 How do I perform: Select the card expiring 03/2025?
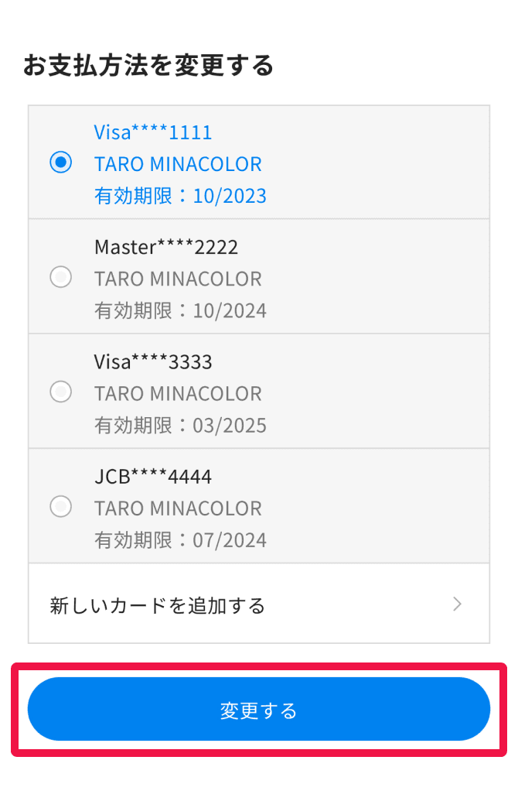click(x=180, y=425)
